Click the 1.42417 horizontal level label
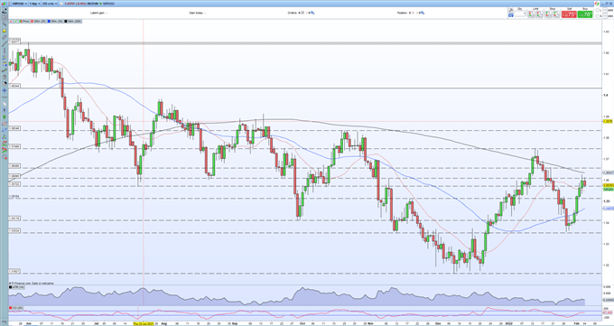Image resolution: width=614 pixels, height=326 pixels. pyautogui.click(x=14, y=42)
